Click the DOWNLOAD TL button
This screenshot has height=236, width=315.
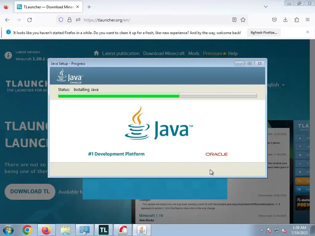pyautogui.click(x=30, y=192)
